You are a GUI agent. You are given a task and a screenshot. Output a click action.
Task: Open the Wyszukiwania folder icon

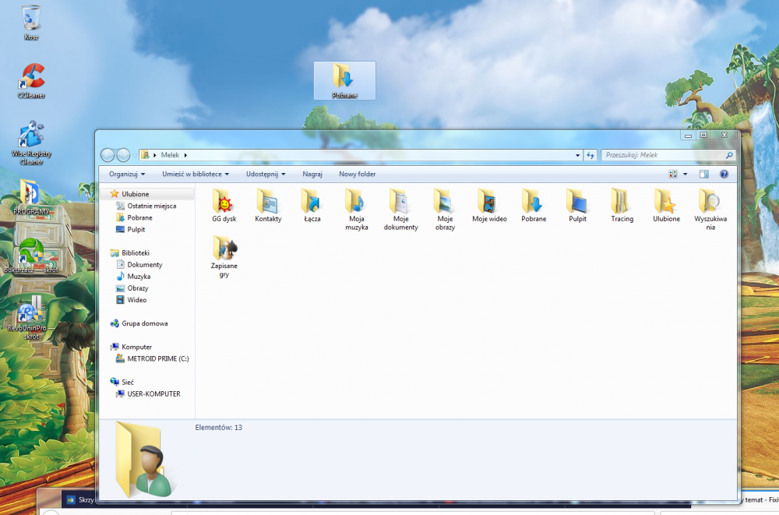[x=710, y=203]
